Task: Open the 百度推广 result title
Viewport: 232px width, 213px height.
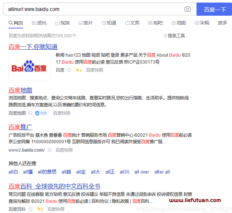Action: click(20, 127)
